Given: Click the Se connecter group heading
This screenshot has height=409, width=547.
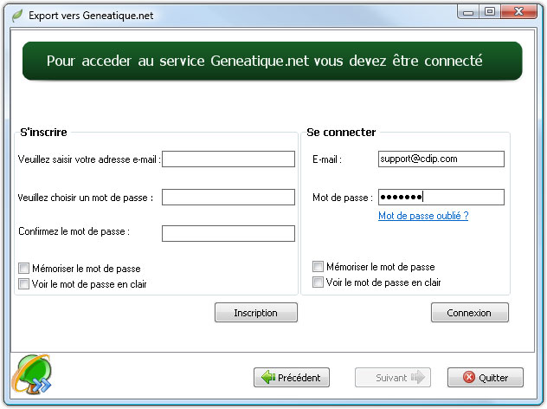Looking at the screenshot, I should point(341,133).
